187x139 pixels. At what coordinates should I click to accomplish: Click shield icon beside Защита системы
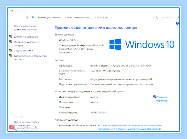pos(11,50)
